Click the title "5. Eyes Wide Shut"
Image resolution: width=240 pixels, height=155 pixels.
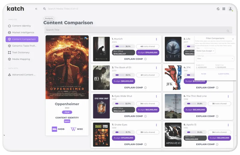click(122, 96)
